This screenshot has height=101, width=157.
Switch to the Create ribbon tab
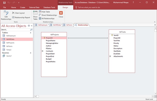tap(23, 7)
